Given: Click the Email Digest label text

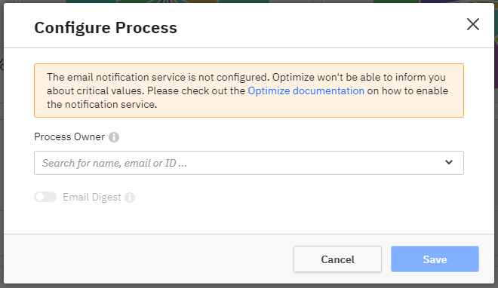Looking at the screenshot, I should point(92,198).
